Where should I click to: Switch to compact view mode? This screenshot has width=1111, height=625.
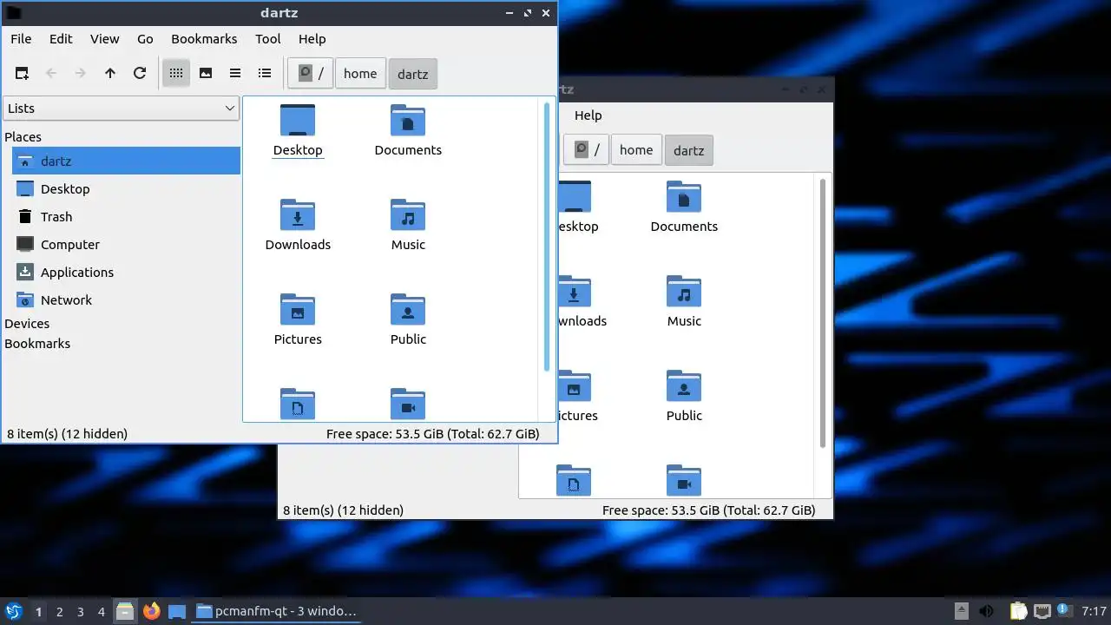(235, 74)
